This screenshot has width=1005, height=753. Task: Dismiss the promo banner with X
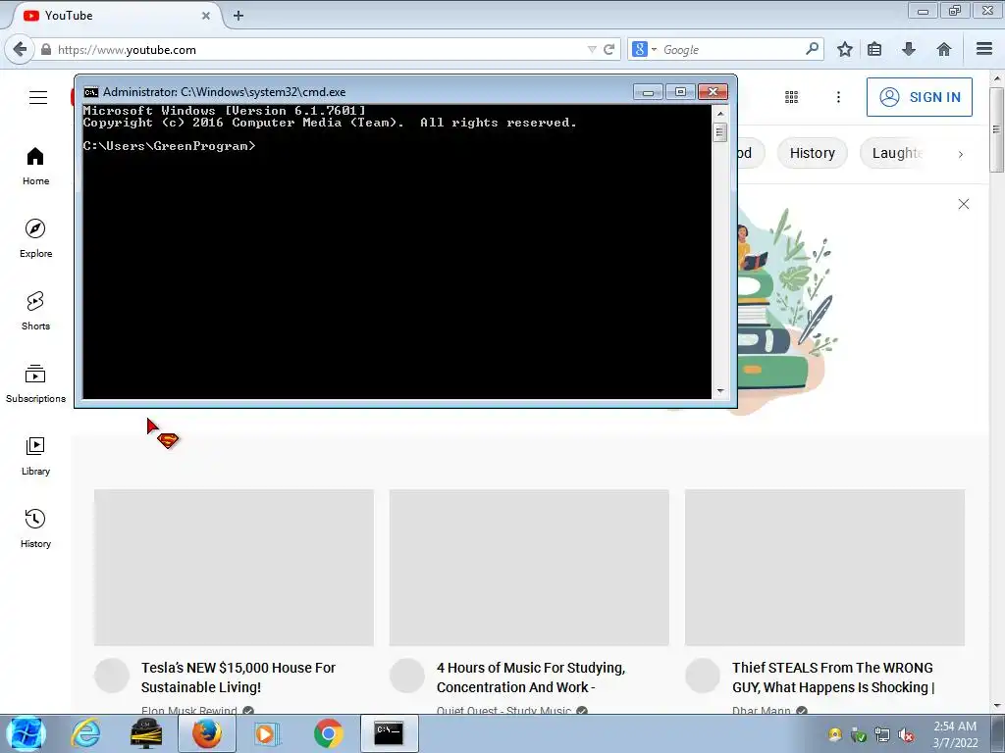pos(964,204)
